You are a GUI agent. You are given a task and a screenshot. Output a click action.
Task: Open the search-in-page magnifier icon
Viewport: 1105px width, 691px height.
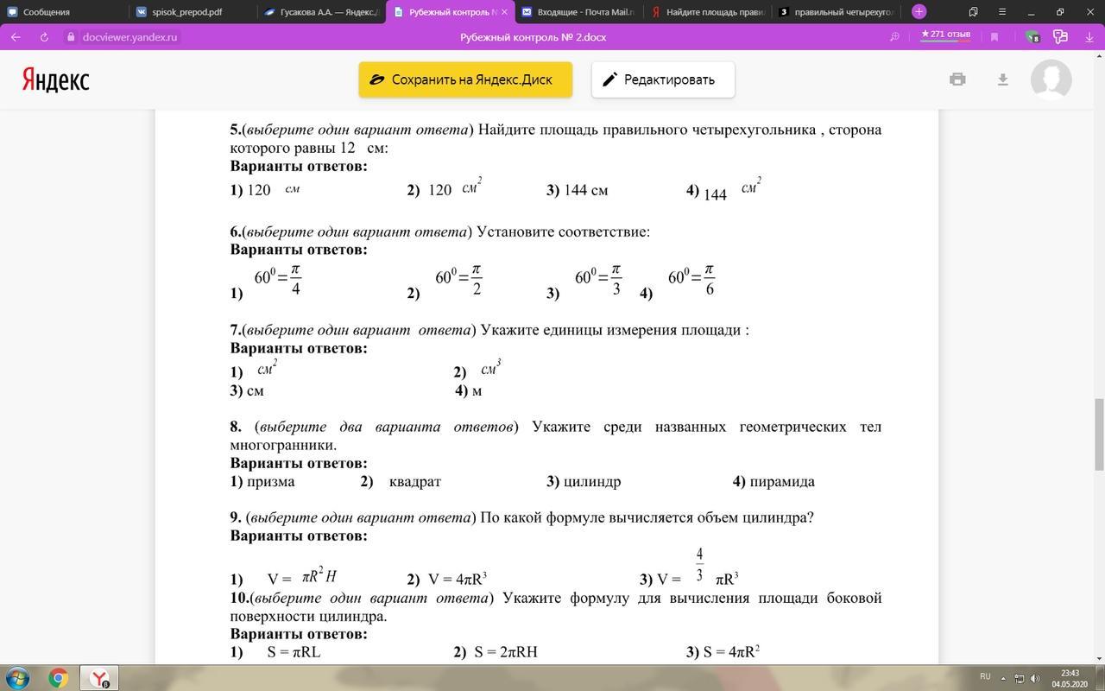pyautogui.click(x=895, y=37)
